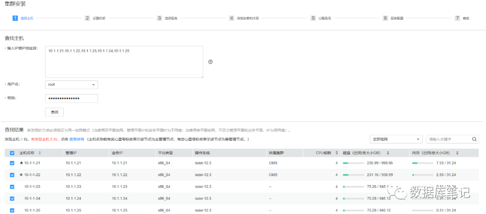Click the 查找 search button

point(54,112)
